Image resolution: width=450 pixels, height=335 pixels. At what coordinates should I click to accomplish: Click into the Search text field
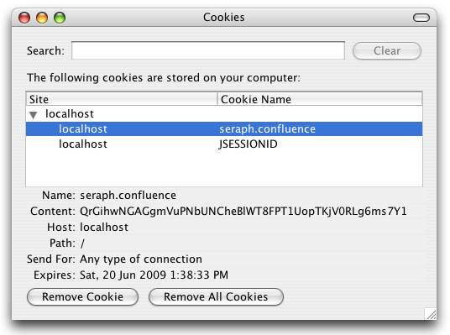[208, 50]
